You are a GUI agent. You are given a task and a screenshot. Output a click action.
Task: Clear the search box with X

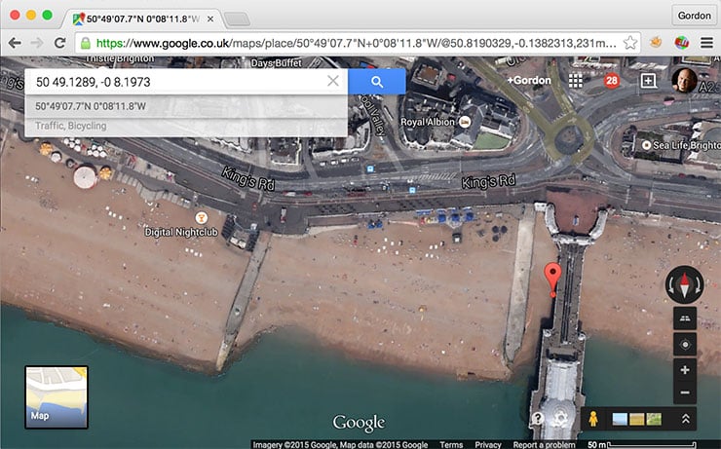coord(333,82)
